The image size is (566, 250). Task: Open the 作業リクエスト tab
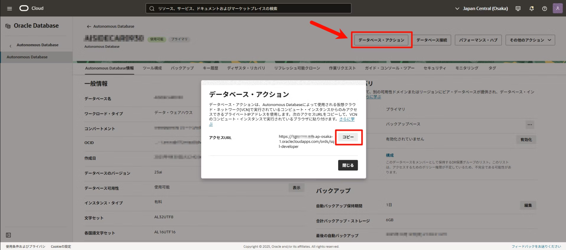(x=342, y=68)
